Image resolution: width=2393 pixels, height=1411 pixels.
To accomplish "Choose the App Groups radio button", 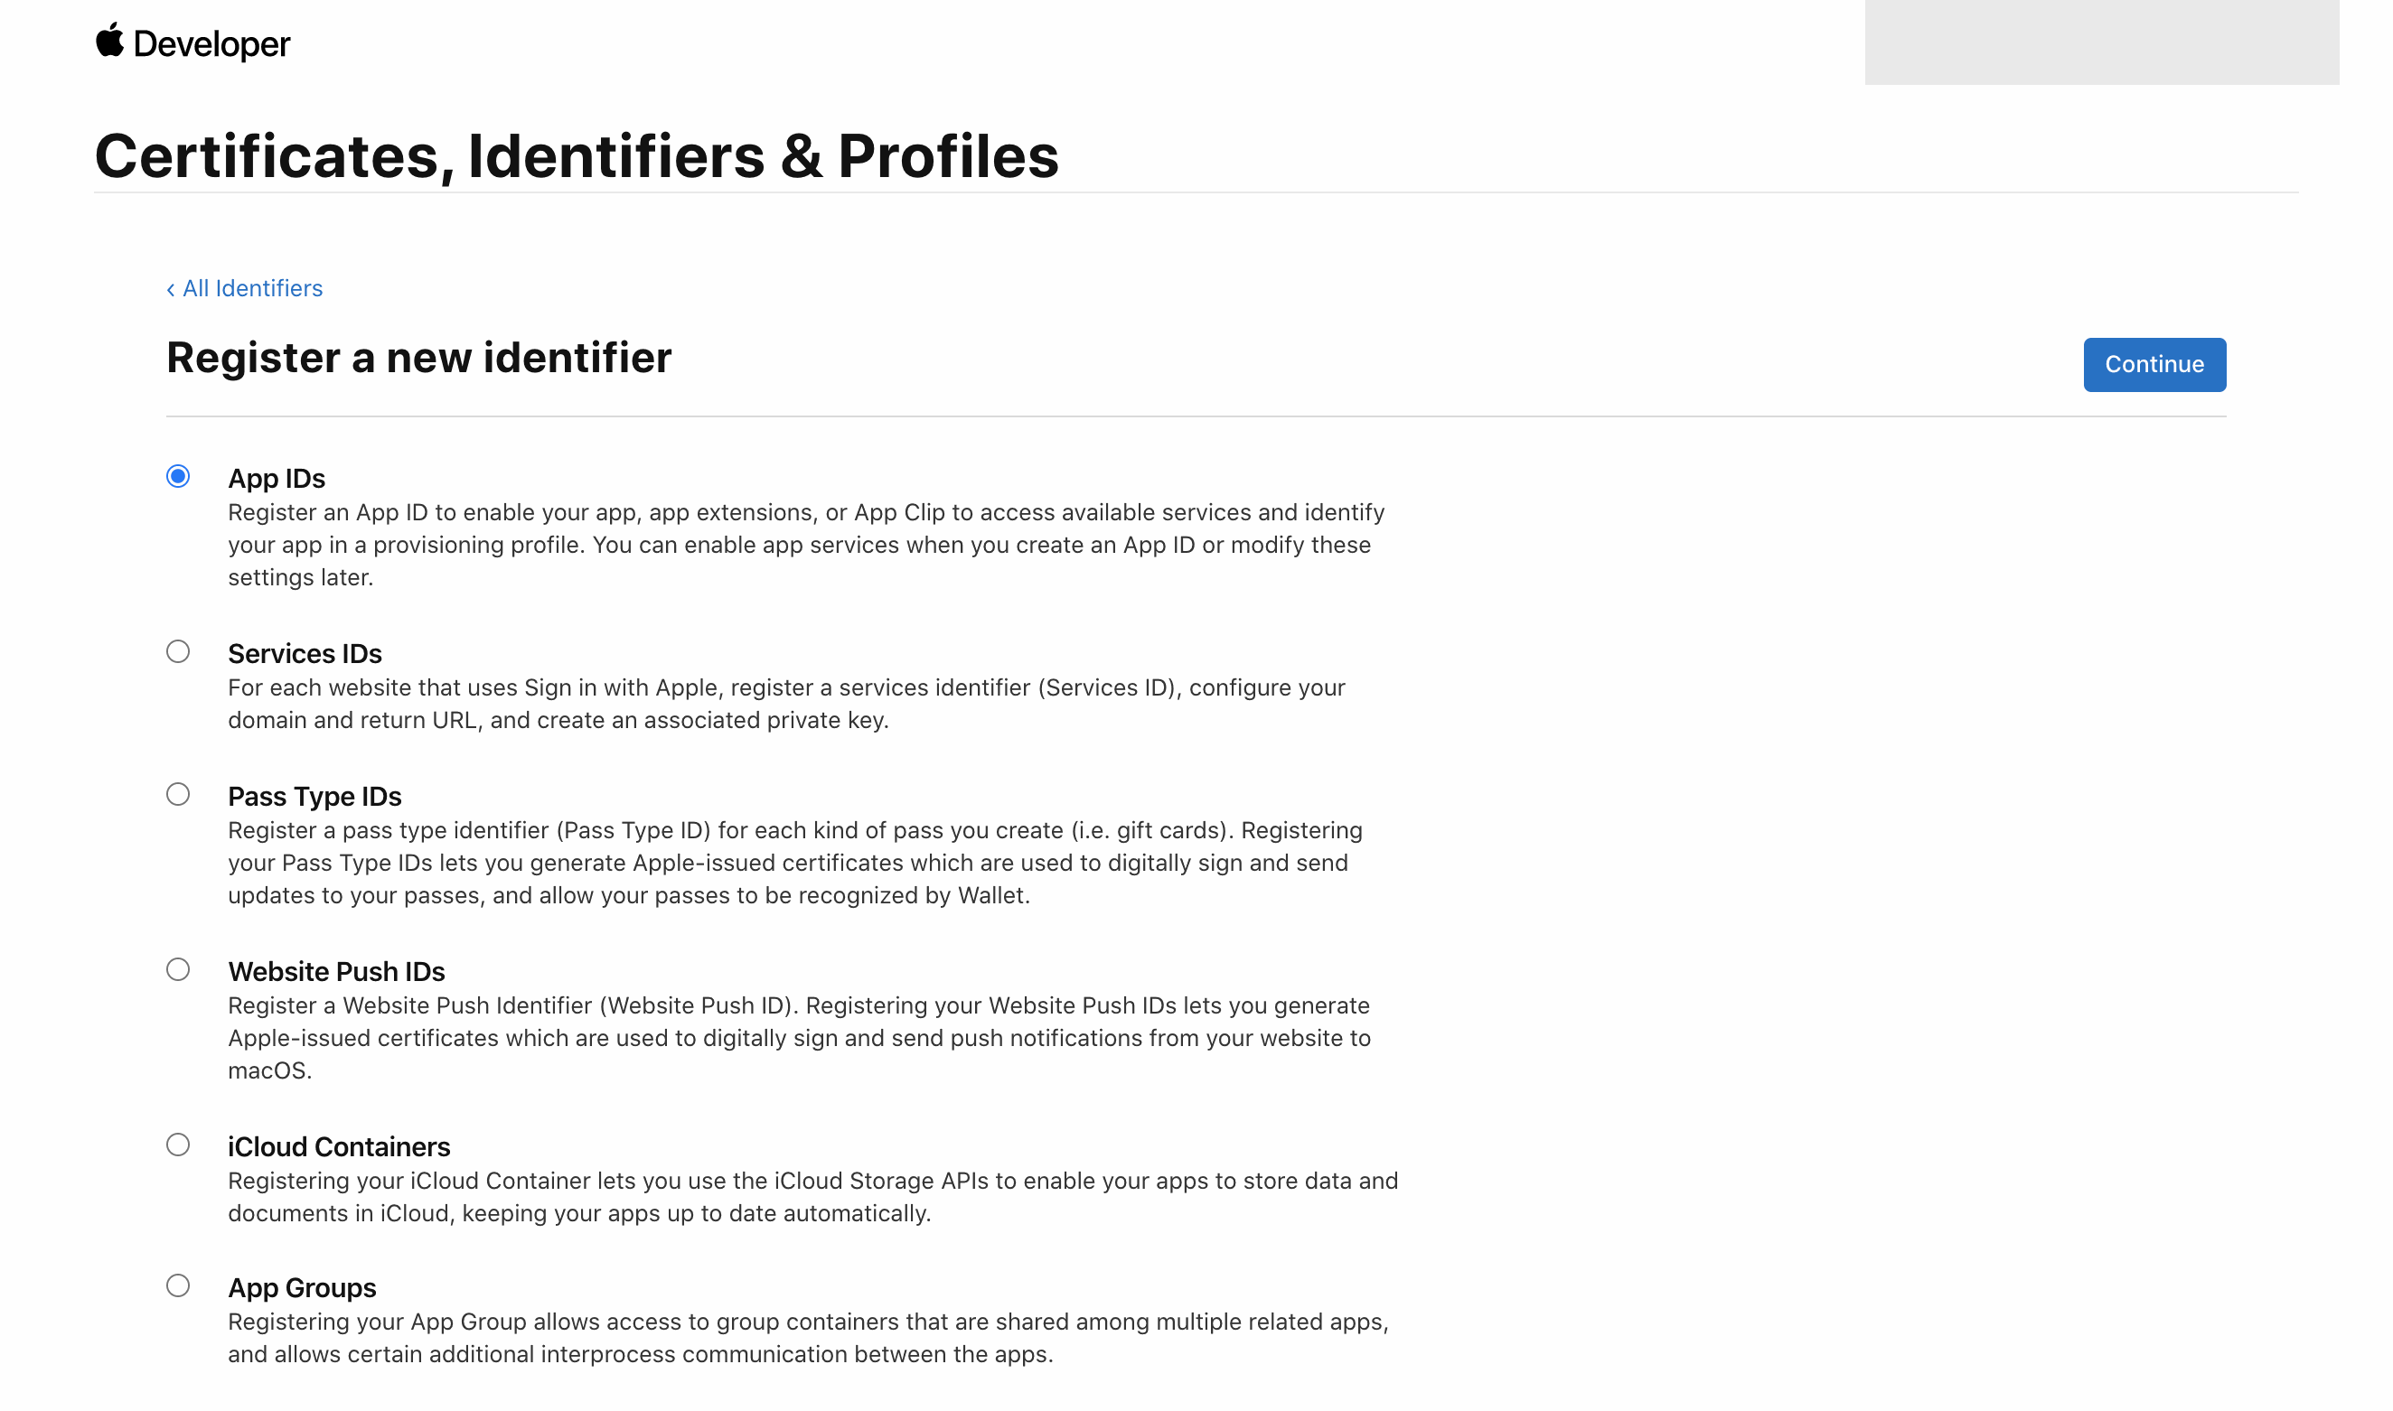I will point(178,1285).
